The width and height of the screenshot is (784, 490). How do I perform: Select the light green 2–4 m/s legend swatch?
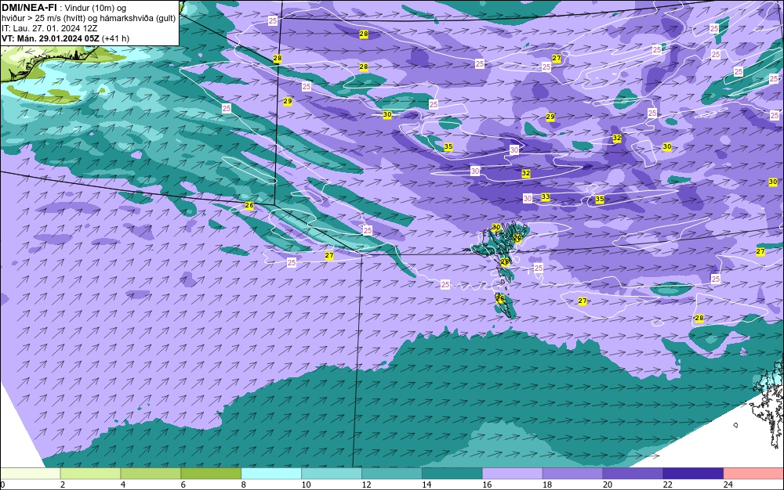90,474
